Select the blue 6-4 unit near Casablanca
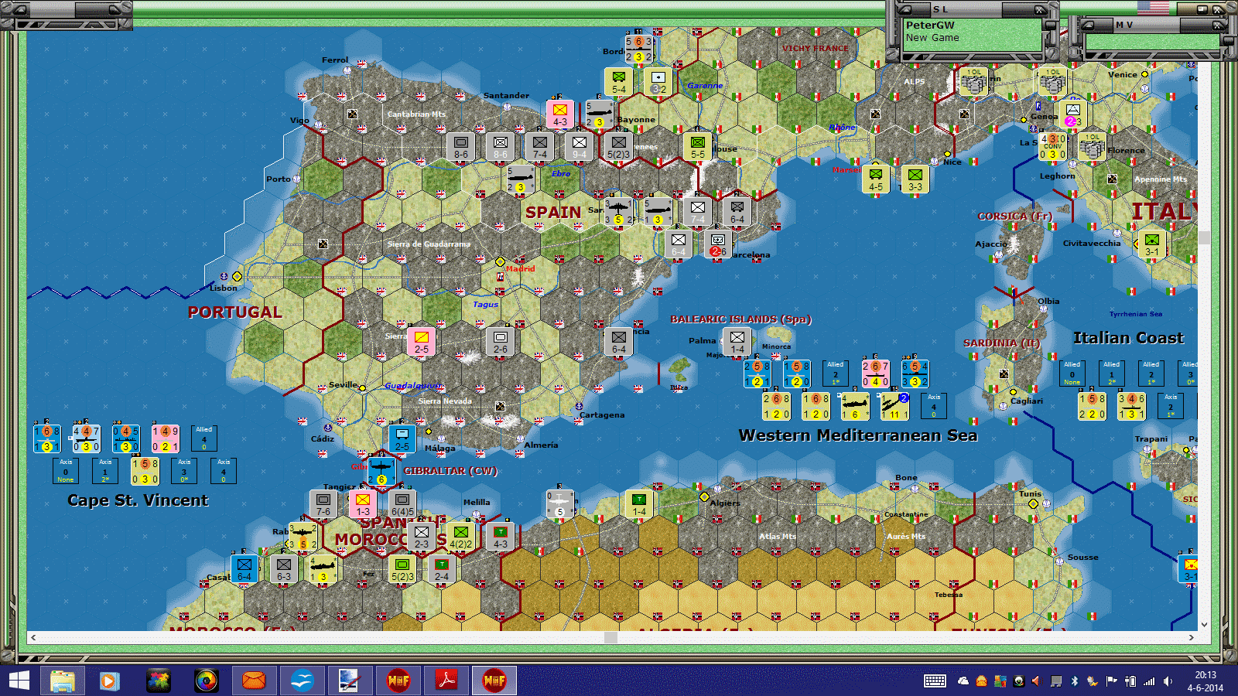 (x=245, y=569)
